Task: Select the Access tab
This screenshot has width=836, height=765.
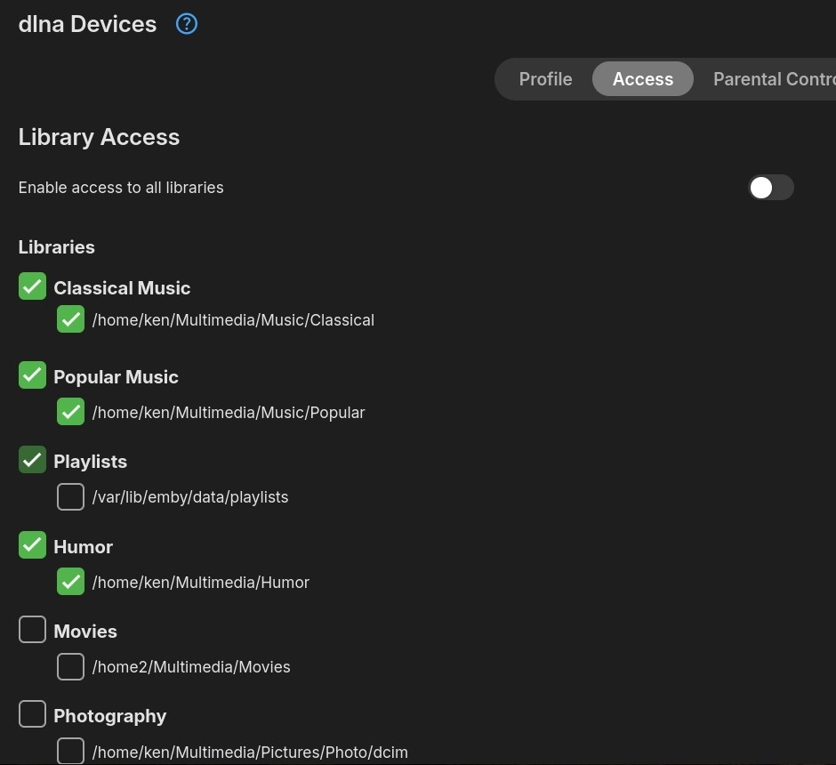Action: coord(642,79)
